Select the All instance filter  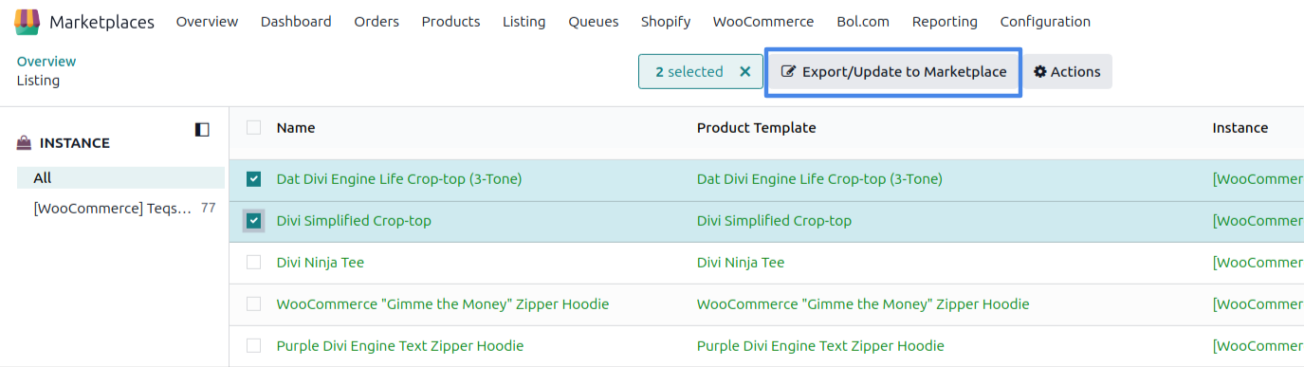click(x=120, y=178)
